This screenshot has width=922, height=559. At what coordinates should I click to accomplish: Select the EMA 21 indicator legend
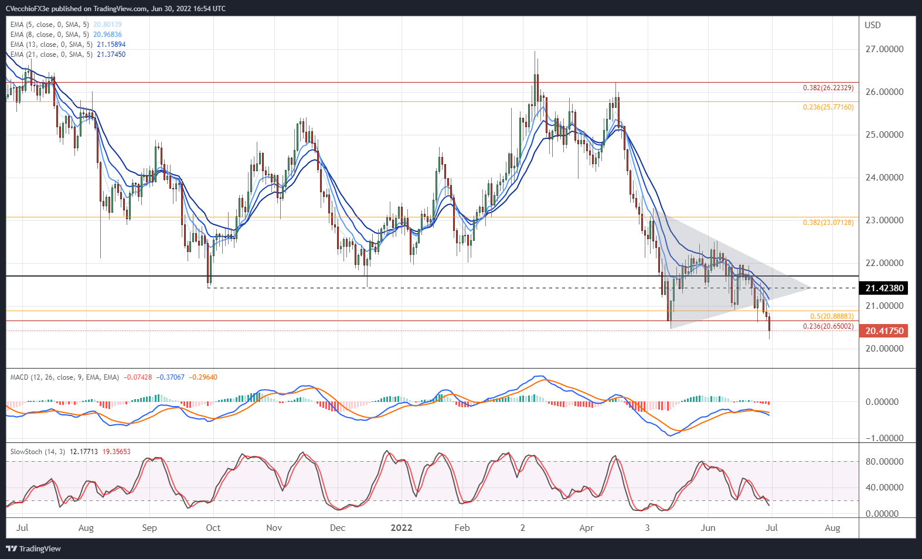[x=68, y=54]
